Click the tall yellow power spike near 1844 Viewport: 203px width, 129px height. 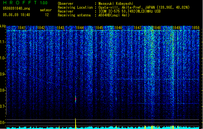pos(76,124)
